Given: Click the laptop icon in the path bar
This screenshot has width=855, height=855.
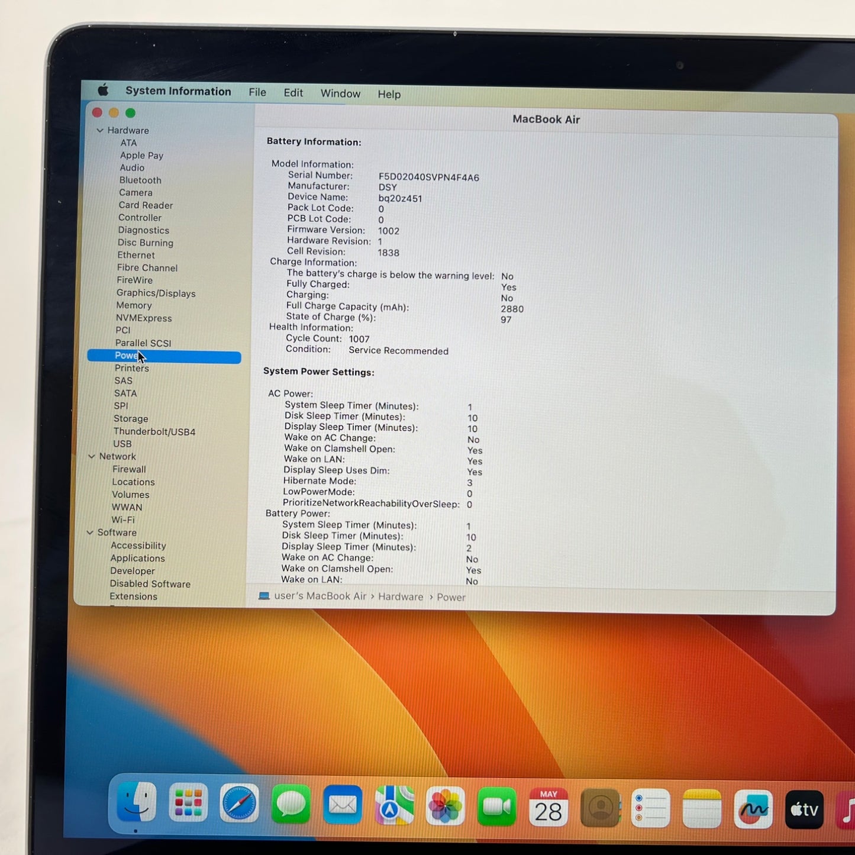Looking at the screenshot, I should [x=264, y=596].
